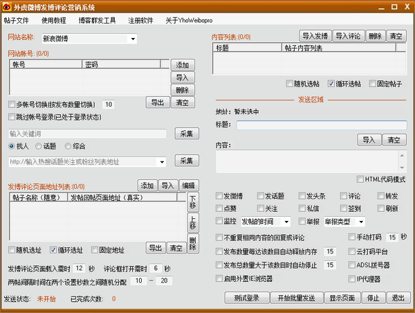Open the 博客群发工具 menu
The height and width of the screenshot is (313, 415).
pos(97,20)
